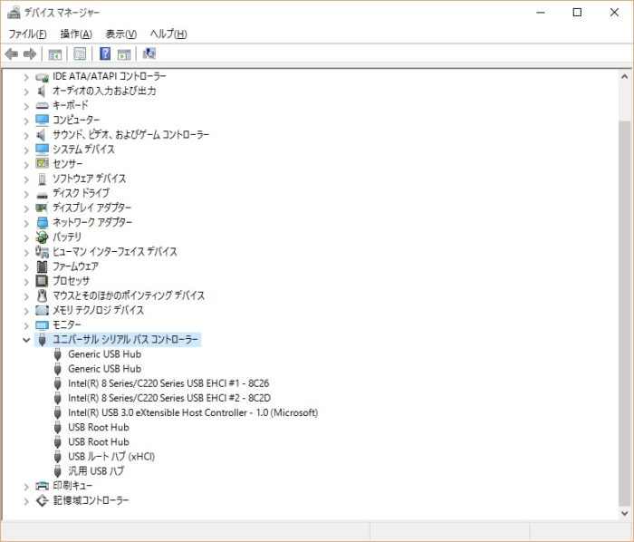Collapse the ユニバーサル シリアル バス コントローラー node
The image size is (634, 542).
tap(26, 340)
